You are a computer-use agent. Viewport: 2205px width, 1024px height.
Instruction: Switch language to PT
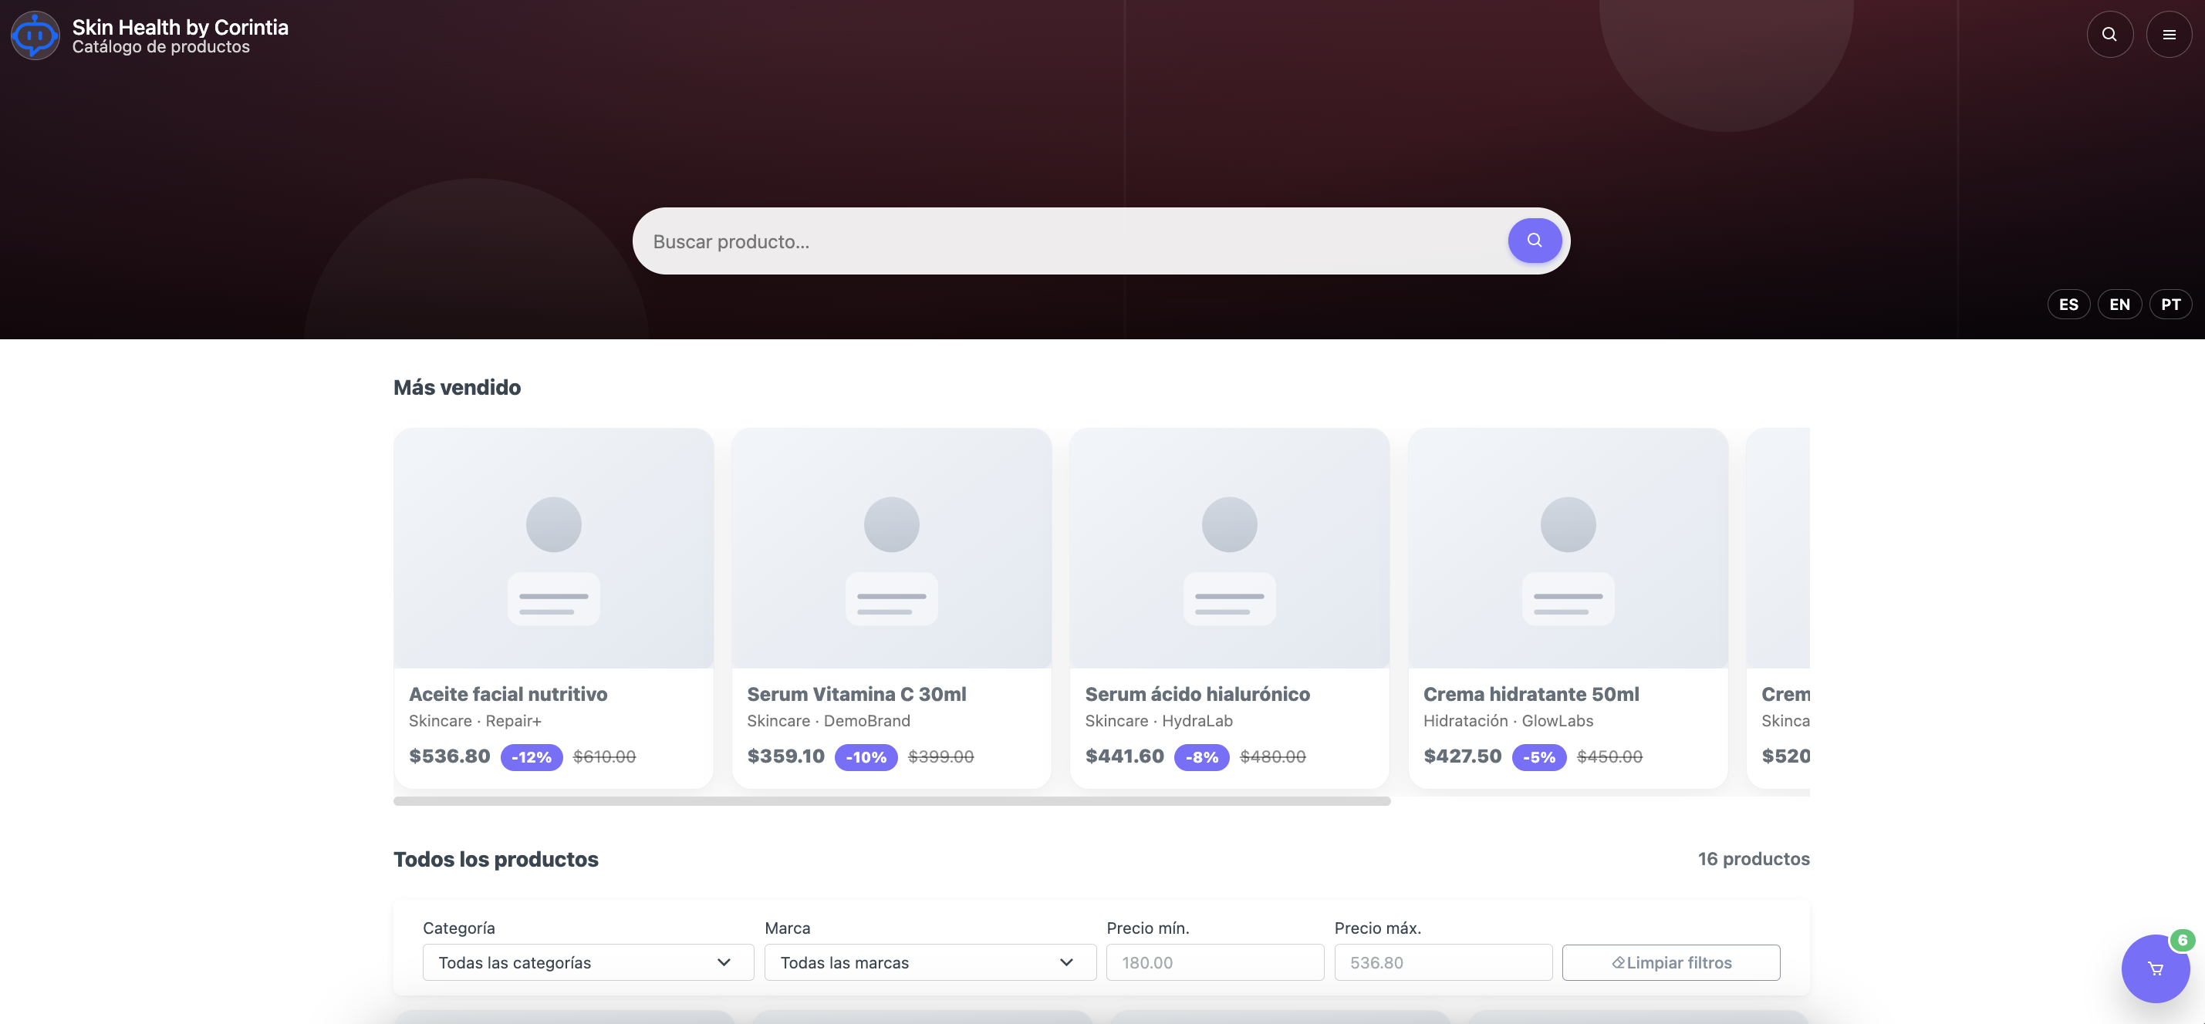click(x=2170, y=305)
